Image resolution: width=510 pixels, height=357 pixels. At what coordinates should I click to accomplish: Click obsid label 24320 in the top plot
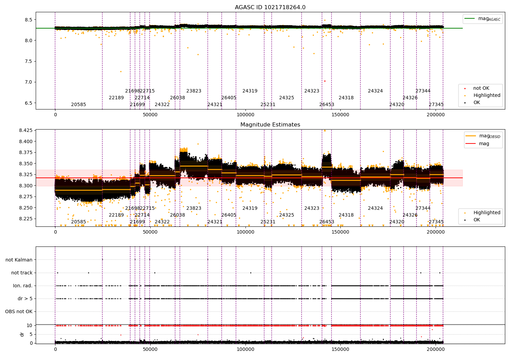(x=397, y=105)
